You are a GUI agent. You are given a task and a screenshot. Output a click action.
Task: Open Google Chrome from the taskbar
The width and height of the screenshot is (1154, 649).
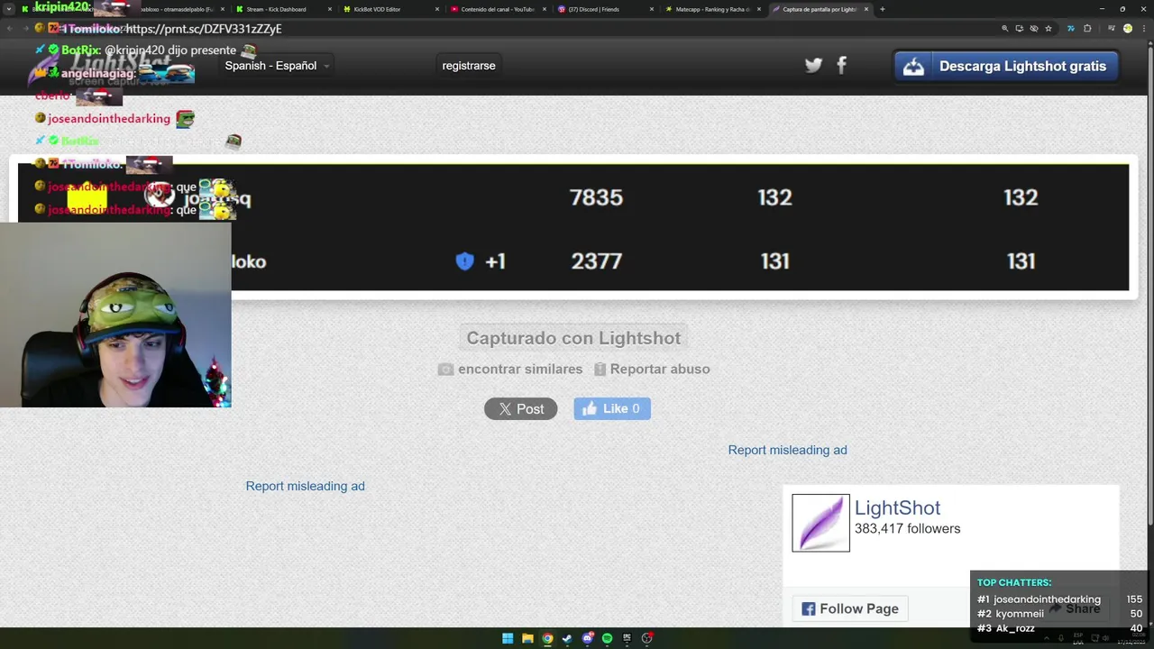[547, 638]
